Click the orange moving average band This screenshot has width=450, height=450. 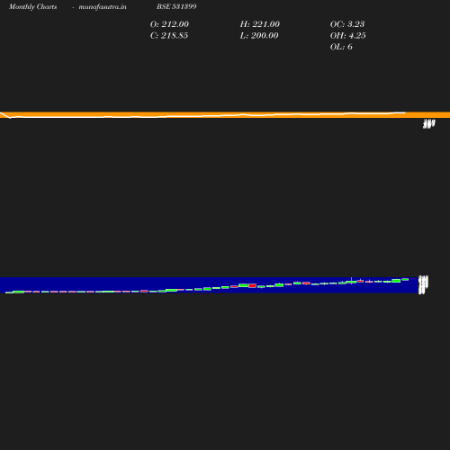coord(225,115)
